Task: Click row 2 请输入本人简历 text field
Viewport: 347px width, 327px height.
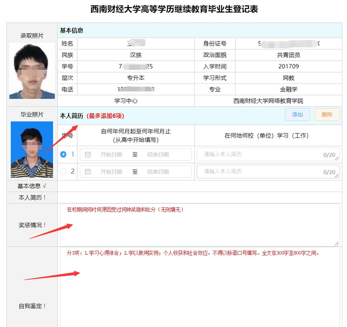Action: click(260, 172)
